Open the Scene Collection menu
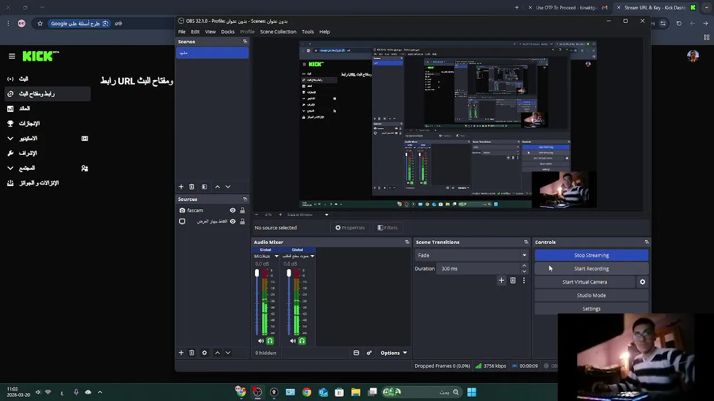The image size is (714, 401). (278, 32)
